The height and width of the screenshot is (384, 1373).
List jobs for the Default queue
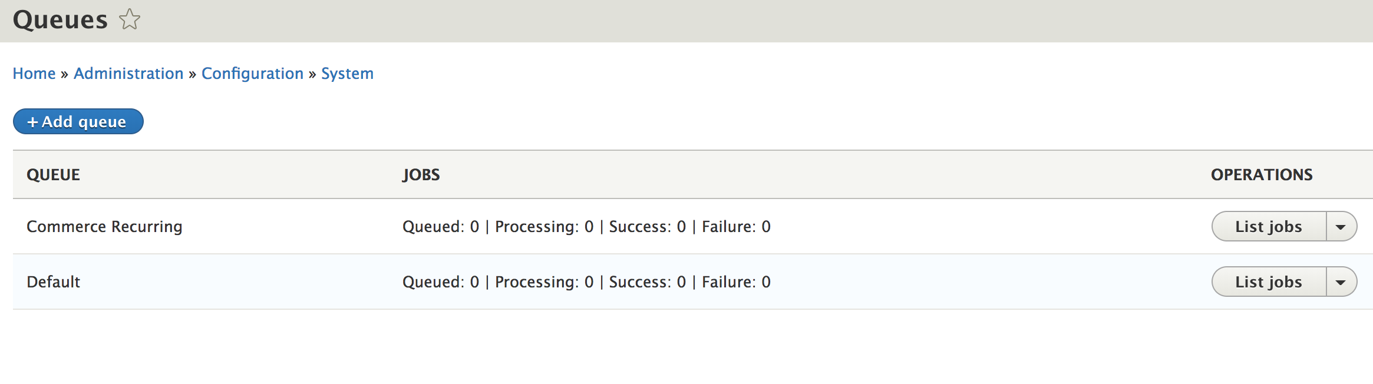click(1268, 282)
